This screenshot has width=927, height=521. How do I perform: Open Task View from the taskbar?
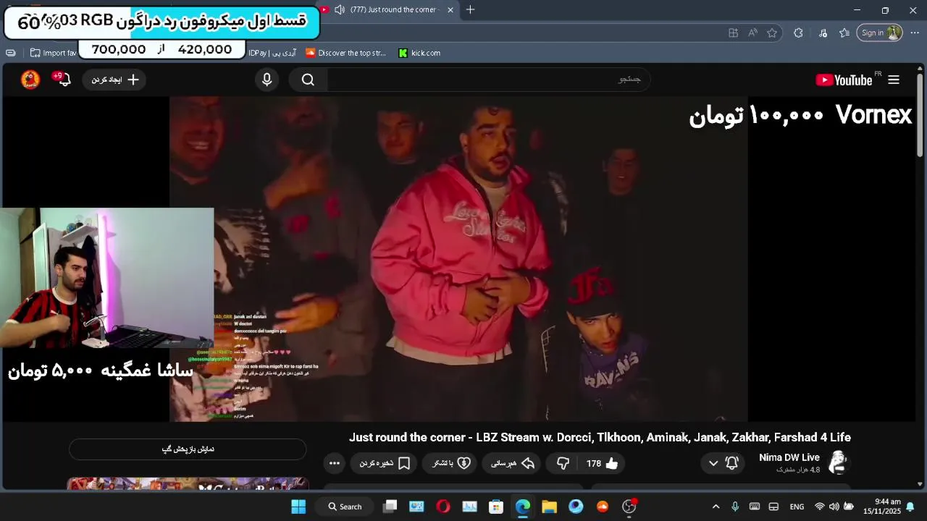tap(390, 507)
